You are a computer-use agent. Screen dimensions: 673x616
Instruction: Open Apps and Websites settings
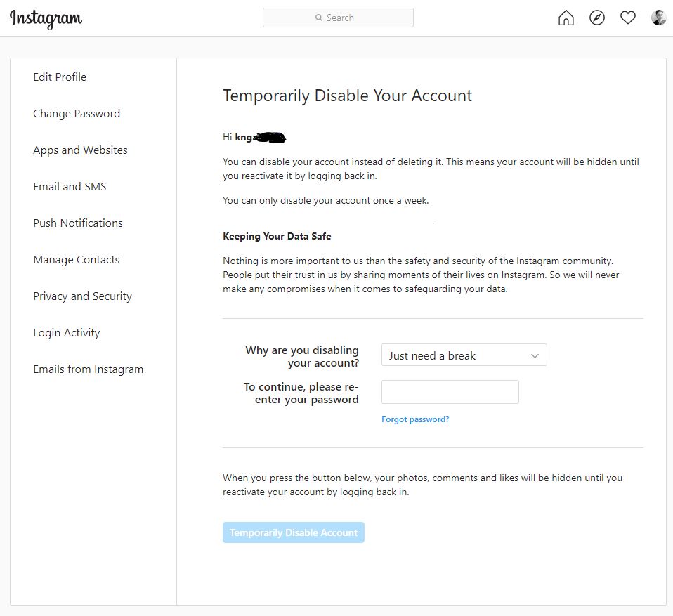pos(80,150)
